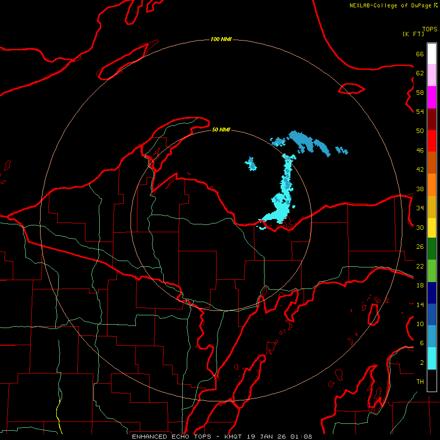440x440 pixels.
Task: Click the light pink 62 kft legend block
Action: pyautogui.click(x=432, y=75)
